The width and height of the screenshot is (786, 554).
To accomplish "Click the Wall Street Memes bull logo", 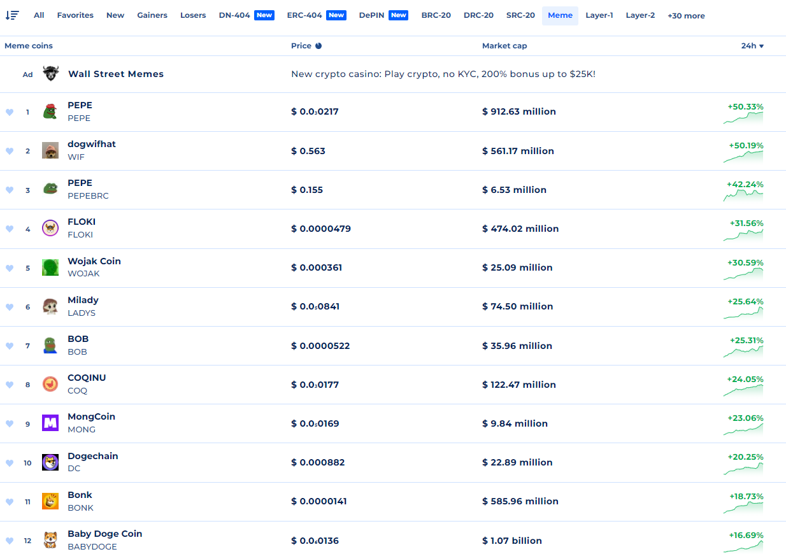I will [x=50, y=74].
